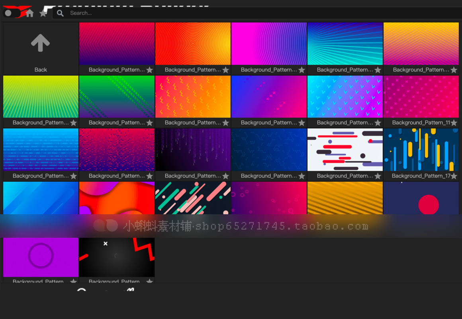462x319 pixels.
Task: Choose the white pill shapes pattern thumbnail
Action: point(345,150)
